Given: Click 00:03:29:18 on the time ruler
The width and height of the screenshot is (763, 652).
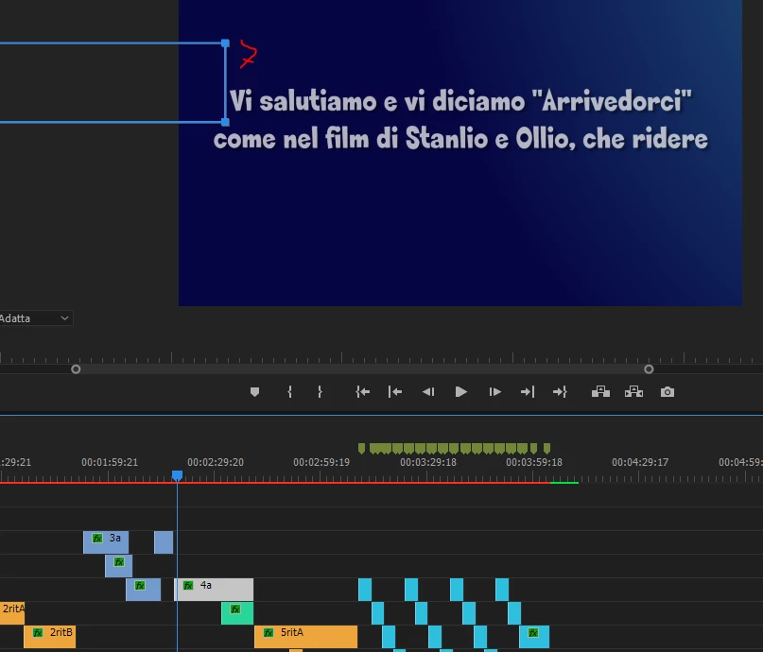Looking at the screenshot, I should 428,462.
